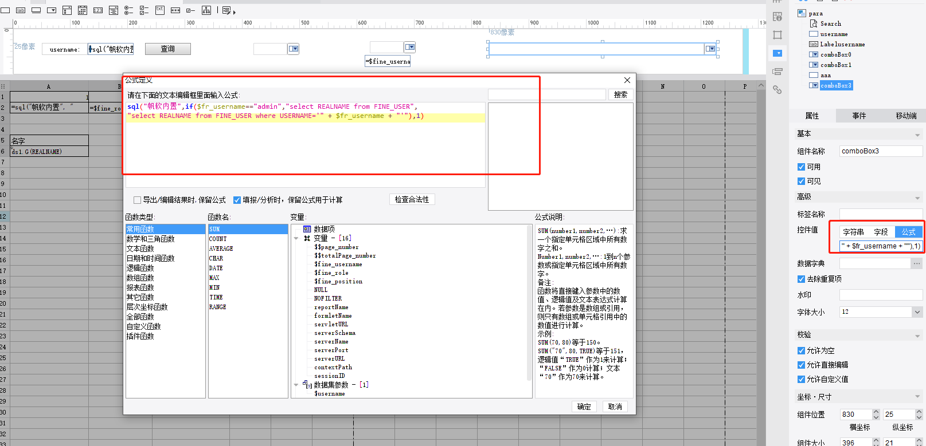The height and width of the screenshot is (446, 926).
Task: Toggle the 允许直接编辑 checkbox
Action: point(801,365)
